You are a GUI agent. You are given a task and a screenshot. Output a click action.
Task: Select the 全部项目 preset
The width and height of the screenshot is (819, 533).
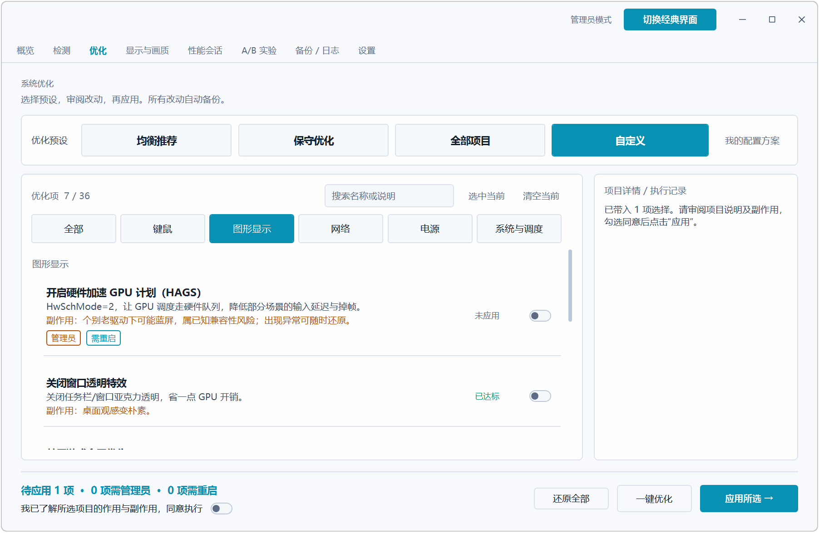[x=470, y=141]
